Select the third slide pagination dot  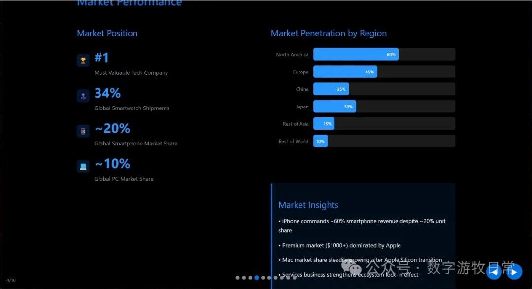pyautogui.click(x=250, y=278)
